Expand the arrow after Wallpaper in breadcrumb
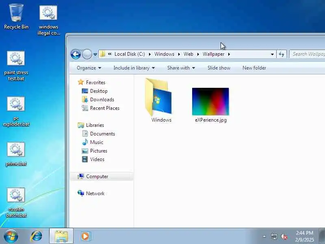This screenshot has height=244, width=325. click(x=229, y=54)
